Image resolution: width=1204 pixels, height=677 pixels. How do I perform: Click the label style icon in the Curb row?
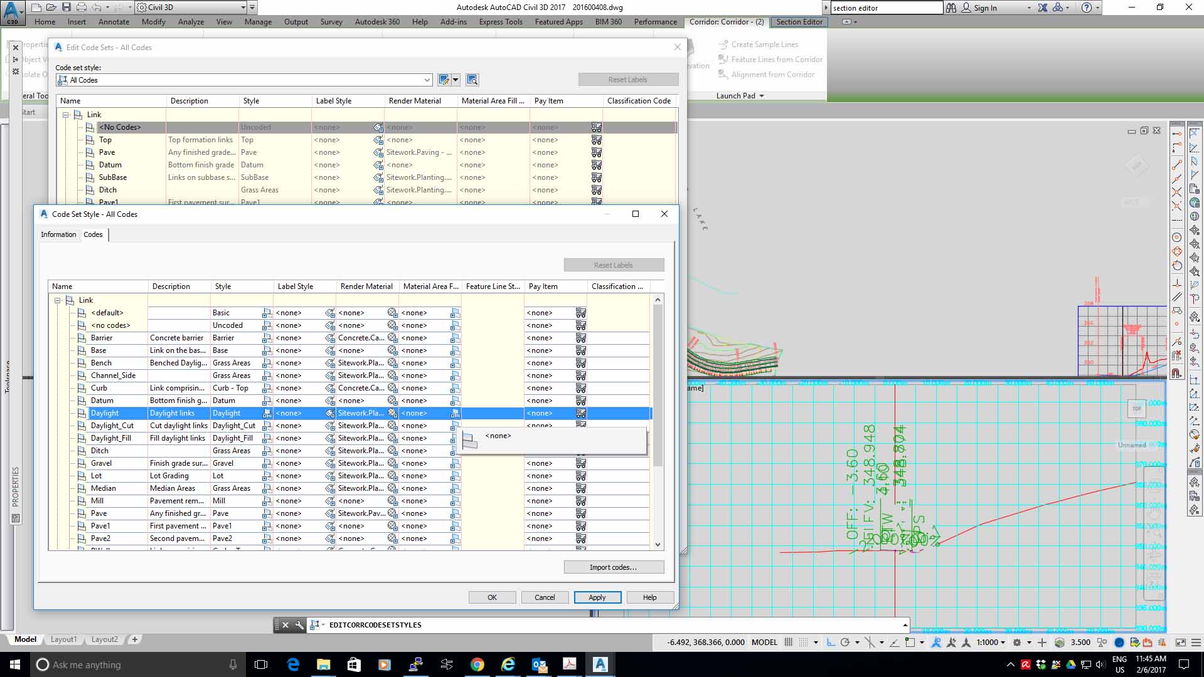tap(329, 388)
